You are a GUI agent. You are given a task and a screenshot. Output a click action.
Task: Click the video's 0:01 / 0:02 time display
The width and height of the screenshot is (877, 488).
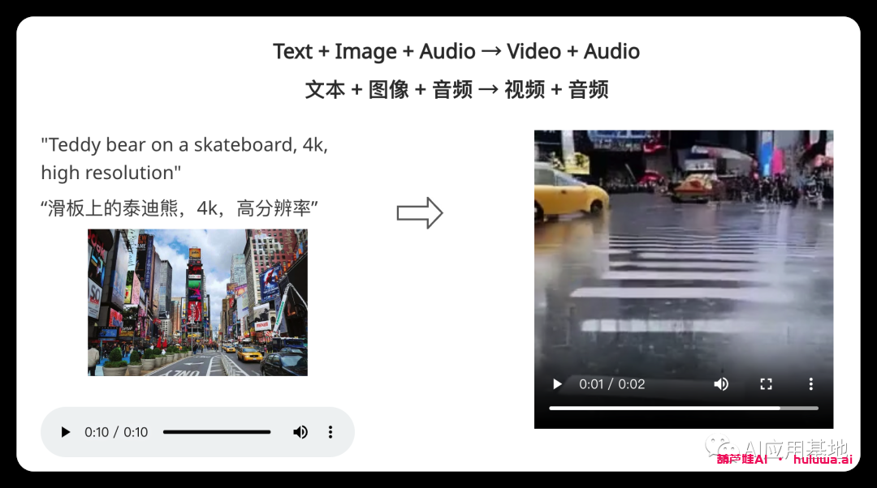pos(611,384)
